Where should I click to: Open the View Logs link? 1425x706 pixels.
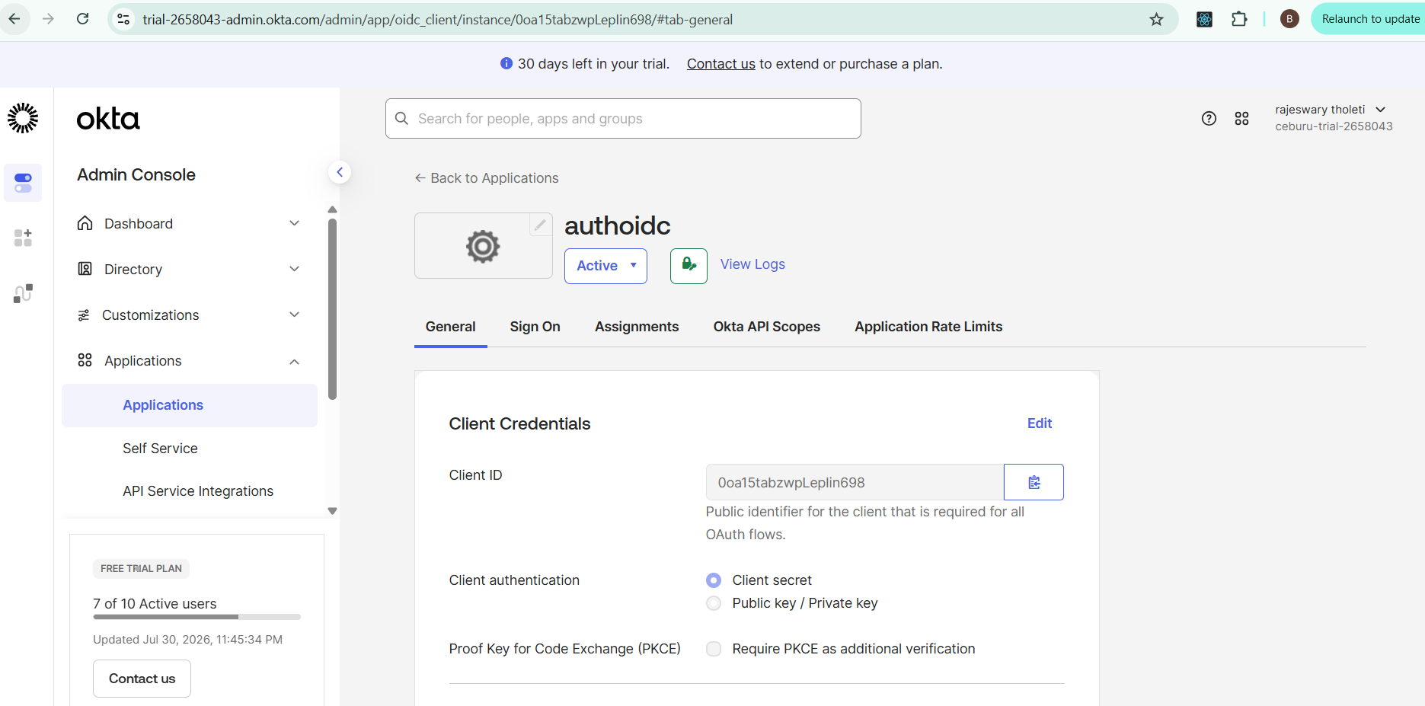tap(752, 264)
